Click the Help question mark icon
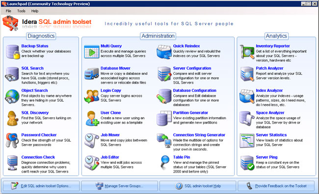This screenshot has height=194, width=319. (x=179, y=186)
